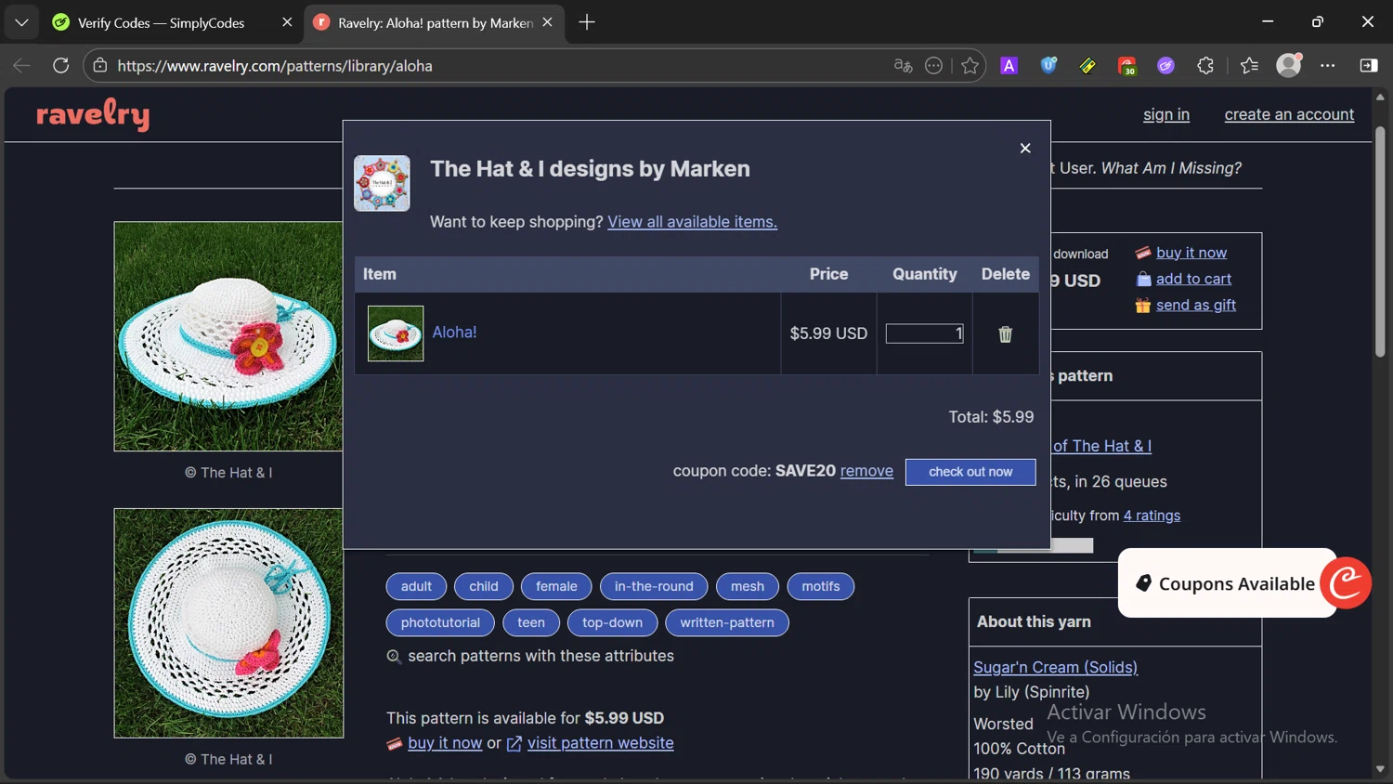Open the Sugar'n Cream (Solids) yarn link
This screenshot has width=1393, height=784.
click(1055, 667)
